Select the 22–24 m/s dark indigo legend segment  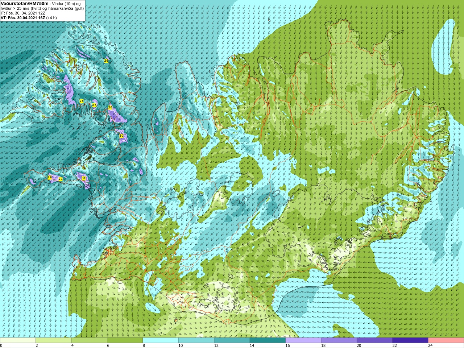coord(410,340)
